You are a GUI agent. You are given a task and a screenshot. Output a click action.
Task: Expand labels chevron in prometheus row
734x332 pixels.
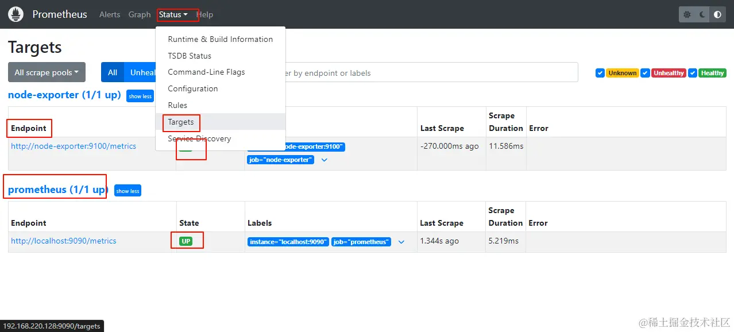click(401, 242)
